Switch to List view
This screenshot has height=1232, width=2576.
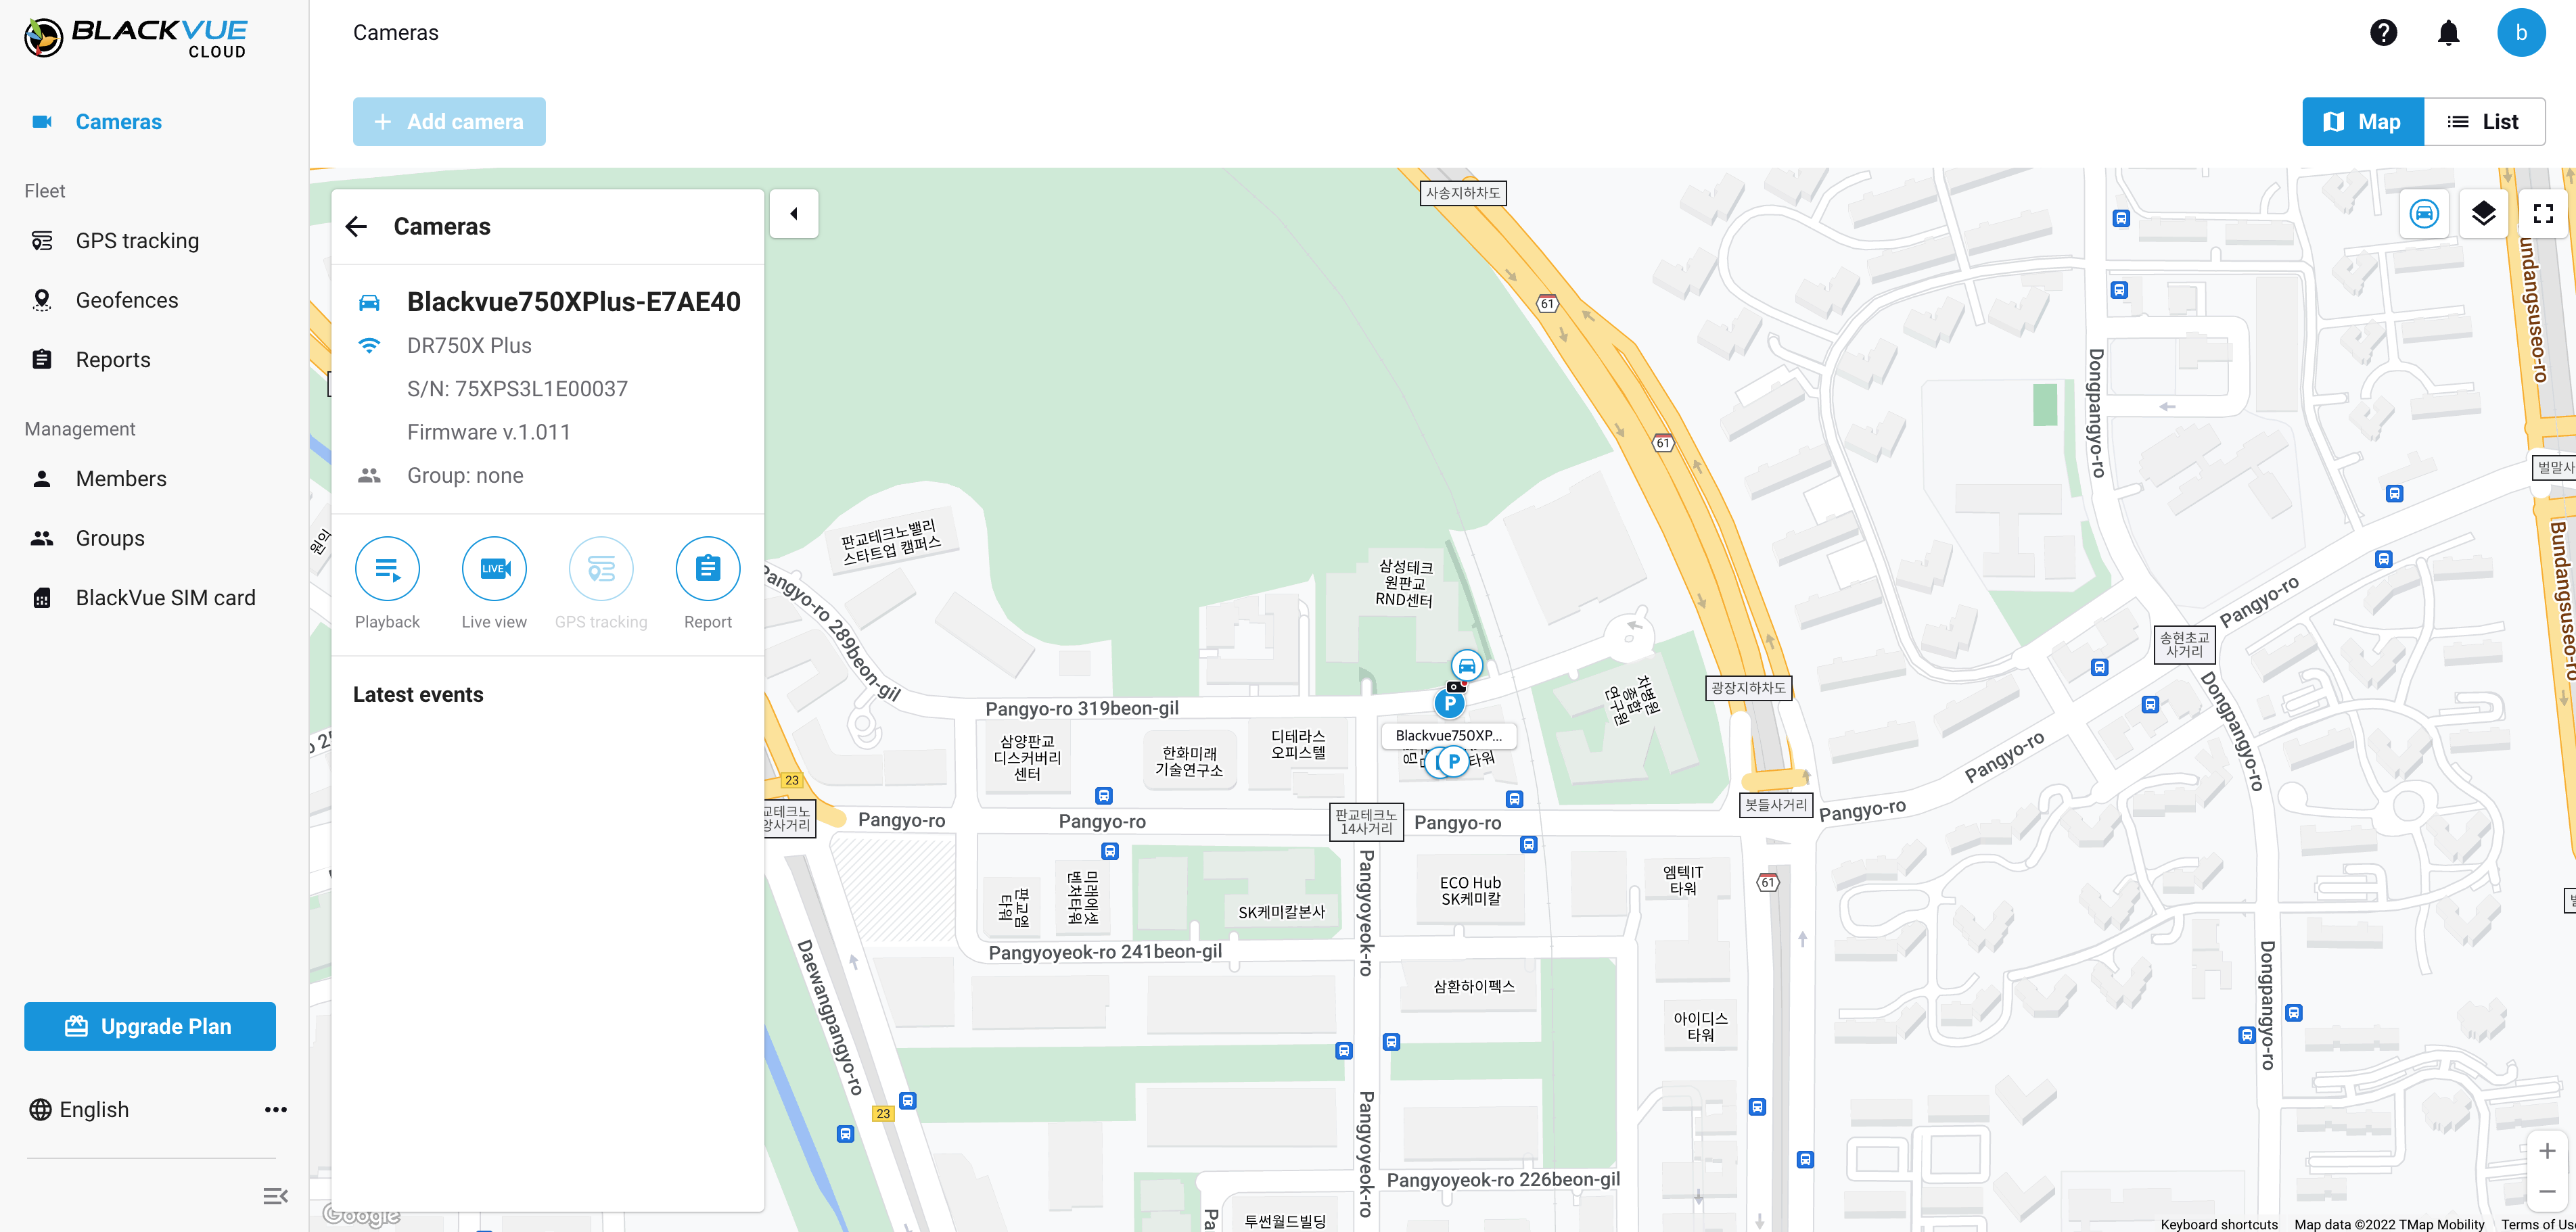click(x=2484, y=122)
